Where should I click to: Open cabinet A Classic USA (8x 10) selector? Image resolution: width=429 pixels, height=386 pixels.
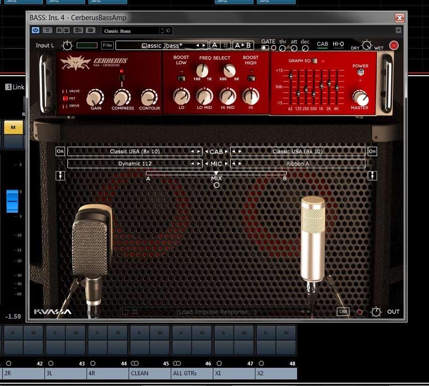(135, 151)
